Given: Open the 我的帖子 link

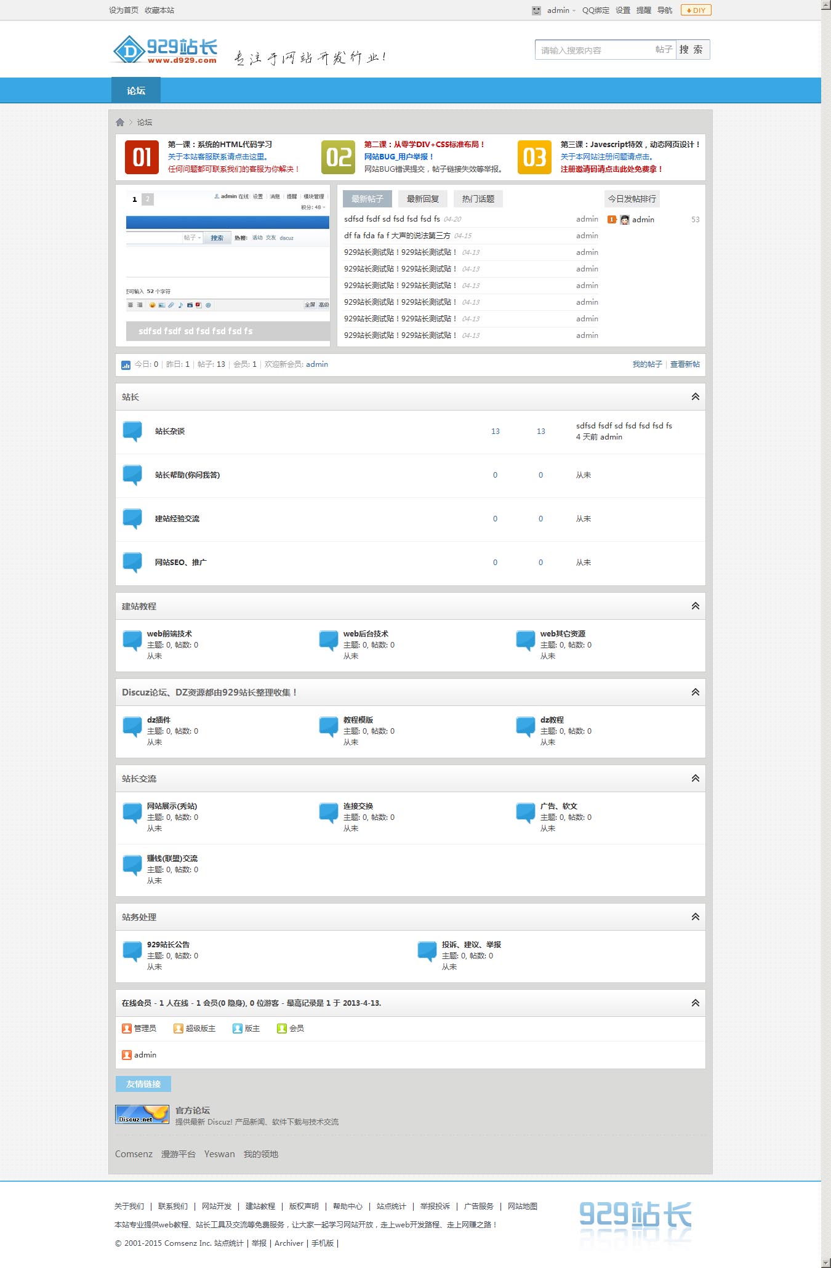Looking at the screenshot, I should (x=648, y=364).
